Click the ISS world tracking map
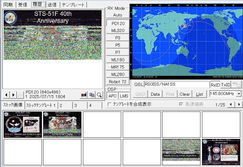243x167 pixels. (187, 41)
